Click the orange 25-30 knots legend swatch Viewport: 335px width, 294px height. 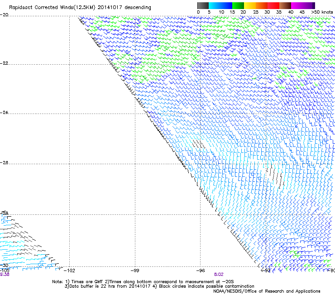(x=262, y=5)
